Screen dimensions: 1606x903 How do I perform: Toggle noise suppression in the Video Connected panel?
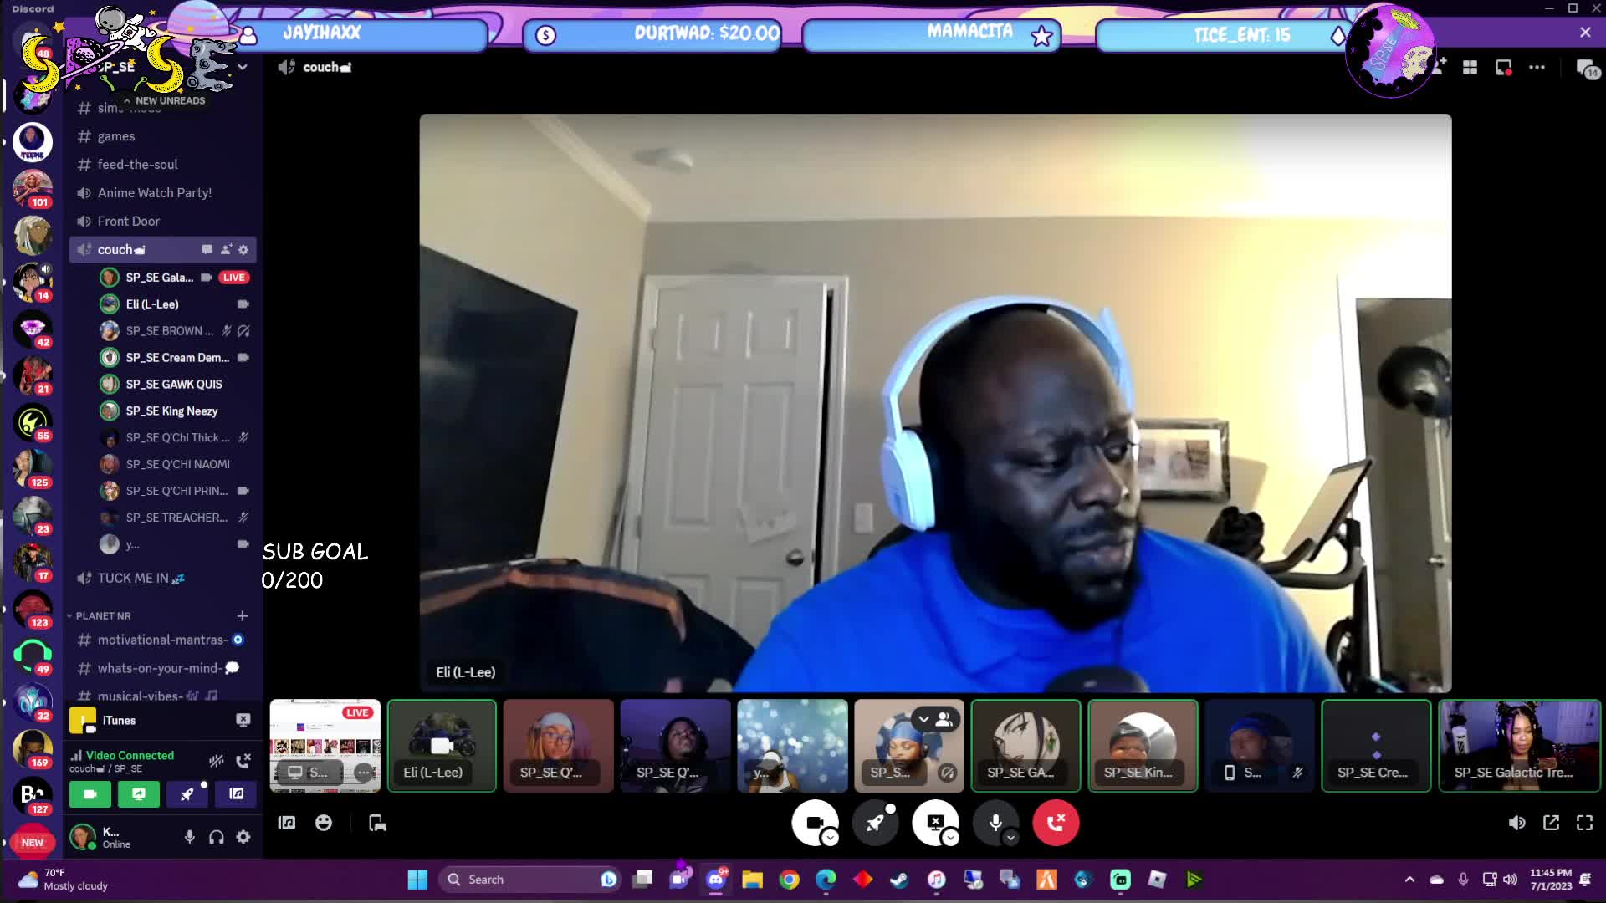(217, 760)
